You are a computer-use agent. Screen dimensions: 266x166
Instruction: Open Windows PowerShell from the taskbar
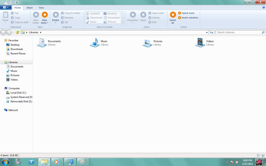tap(31, 161)
